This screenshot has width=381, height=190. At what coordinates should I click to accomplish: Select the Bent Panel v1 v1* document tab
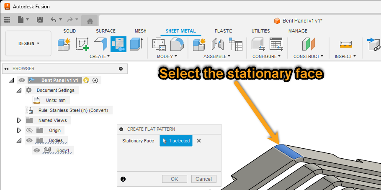click(298, 21)
